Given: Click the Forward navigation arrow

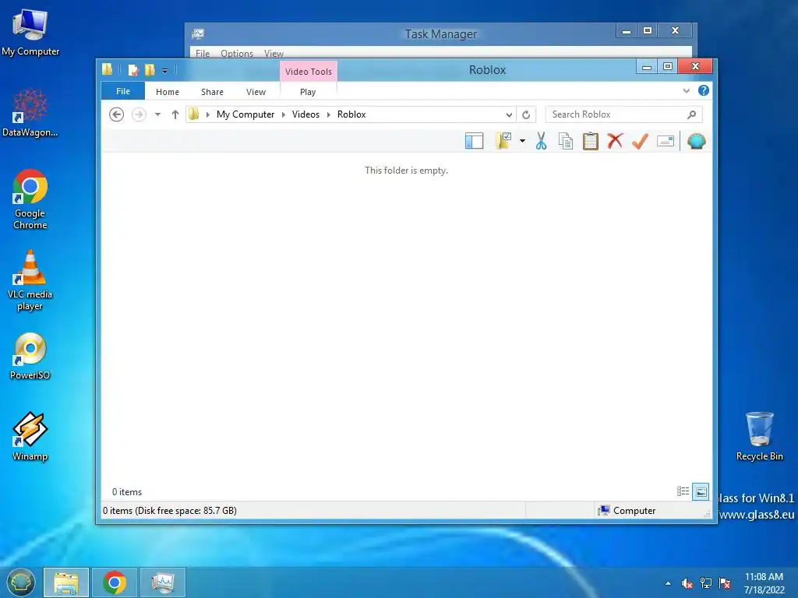Looking at the screenshot, I should pos(139,114).
